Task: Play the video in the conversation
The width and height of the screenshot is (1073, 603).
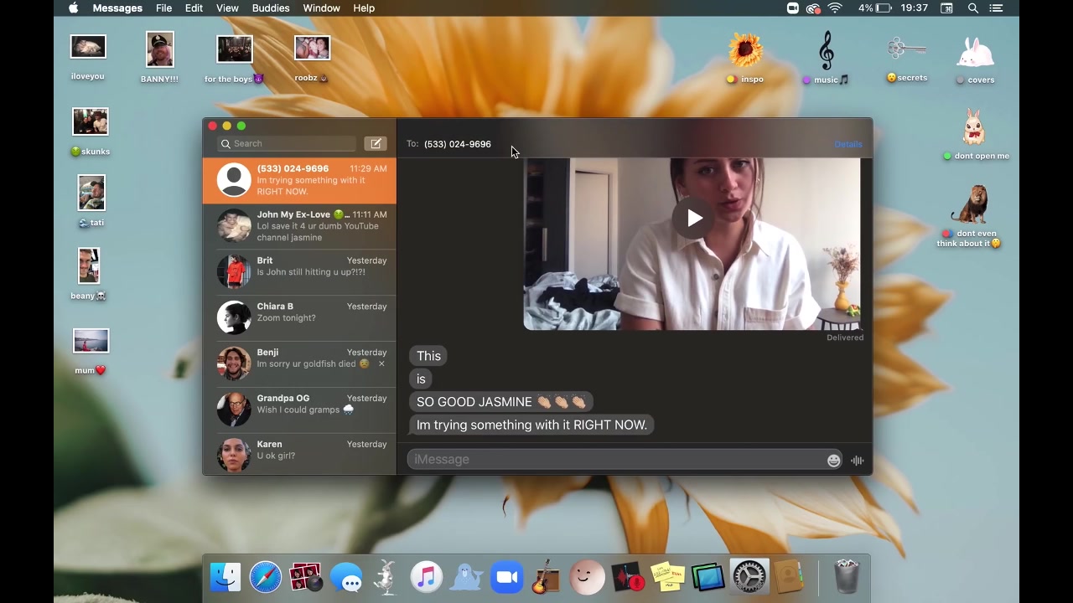Action: pyautogui.click(x=694, y=219)
